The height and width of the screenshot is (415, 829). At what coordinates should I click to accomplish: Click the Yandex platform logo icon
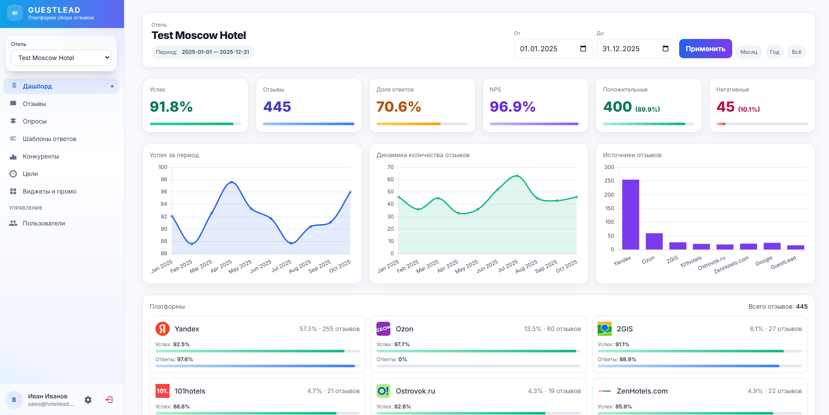pyautogui.click(x=163, y=329)
